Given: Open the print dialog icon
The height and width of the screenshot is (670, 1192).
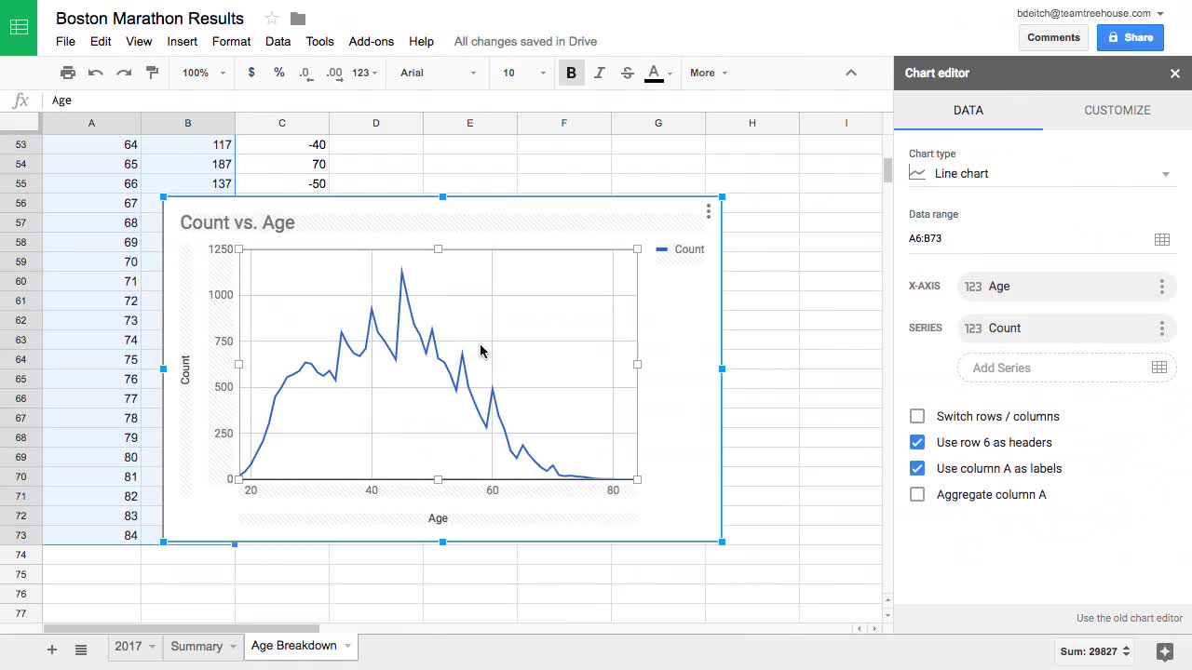Looking at the screenshot, I should click(68, 73).
